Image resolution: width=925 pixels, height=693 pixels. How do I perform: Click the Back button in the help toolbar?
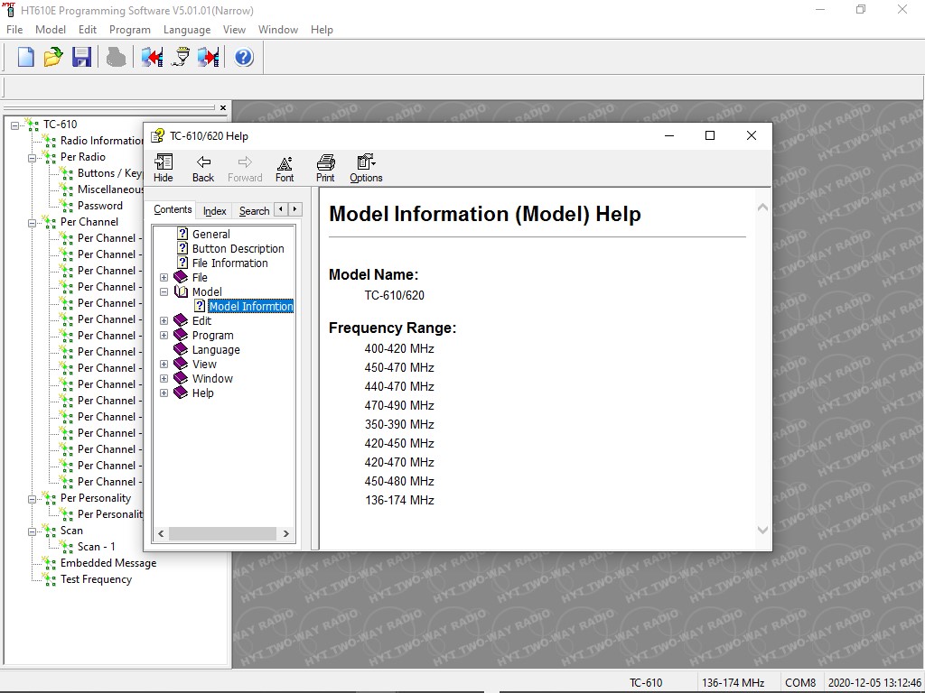pyautogui.click(x=203, y=168)
